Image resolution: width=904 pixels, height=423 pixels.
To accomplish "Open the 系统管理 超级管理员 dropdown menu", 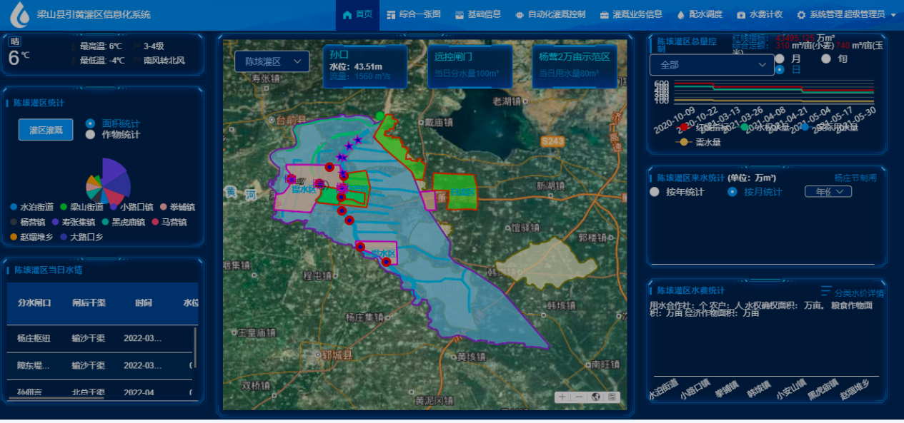I will pos(847,14).
